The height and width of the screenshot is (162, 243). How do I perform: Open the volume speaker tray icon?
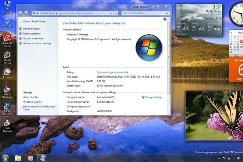point(239,158)
